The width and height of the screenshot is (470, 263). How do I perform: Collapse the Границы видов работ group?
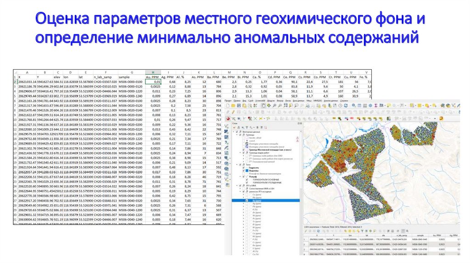(x=240, y=153)
